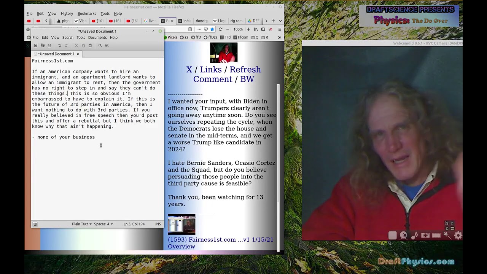Open the Documents menu in the text editor

(x=97, y=37)
